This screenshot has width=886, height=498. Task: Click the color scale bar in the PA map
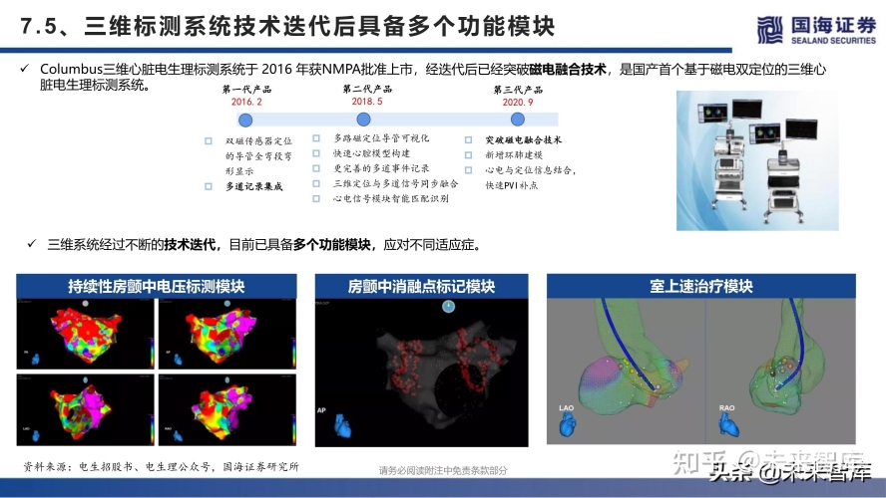(152, 352)
